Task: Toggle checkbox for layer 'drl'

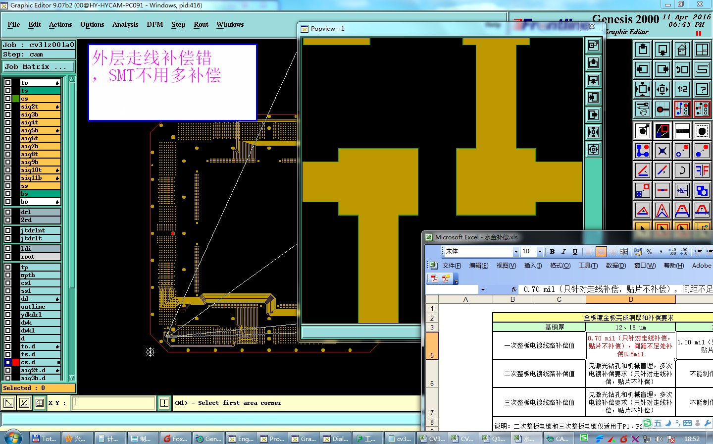Action: click(x=8, y=212)
